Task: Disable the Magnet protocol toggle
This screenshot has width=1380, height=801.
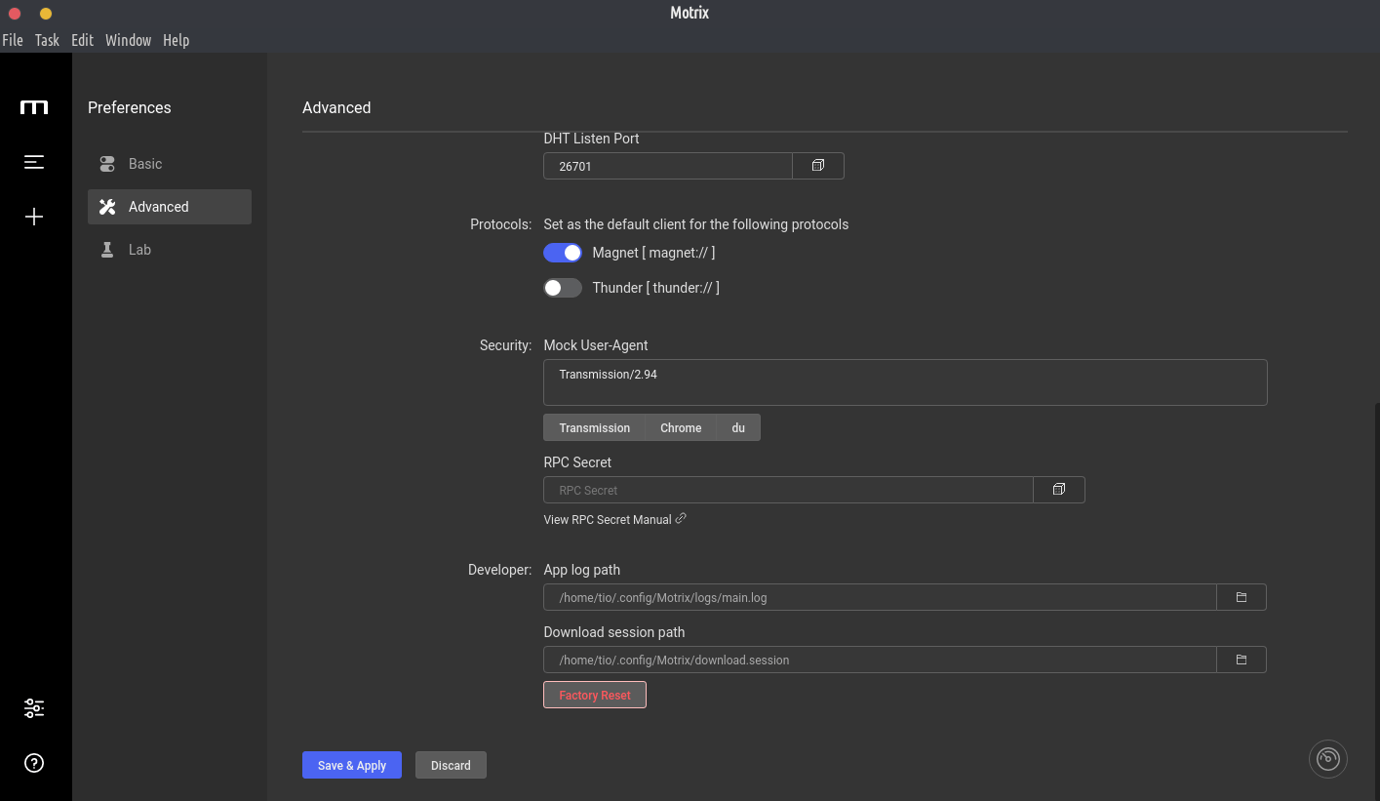Action: 563,253
